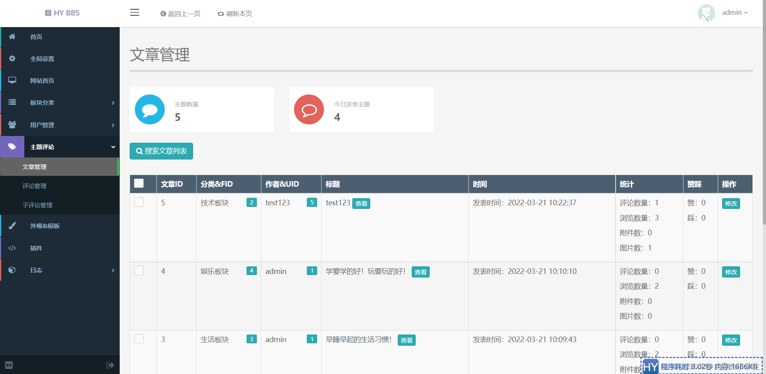
Task: Collapse the 主题评论 chevron
Action: click(x=113, y=147)
